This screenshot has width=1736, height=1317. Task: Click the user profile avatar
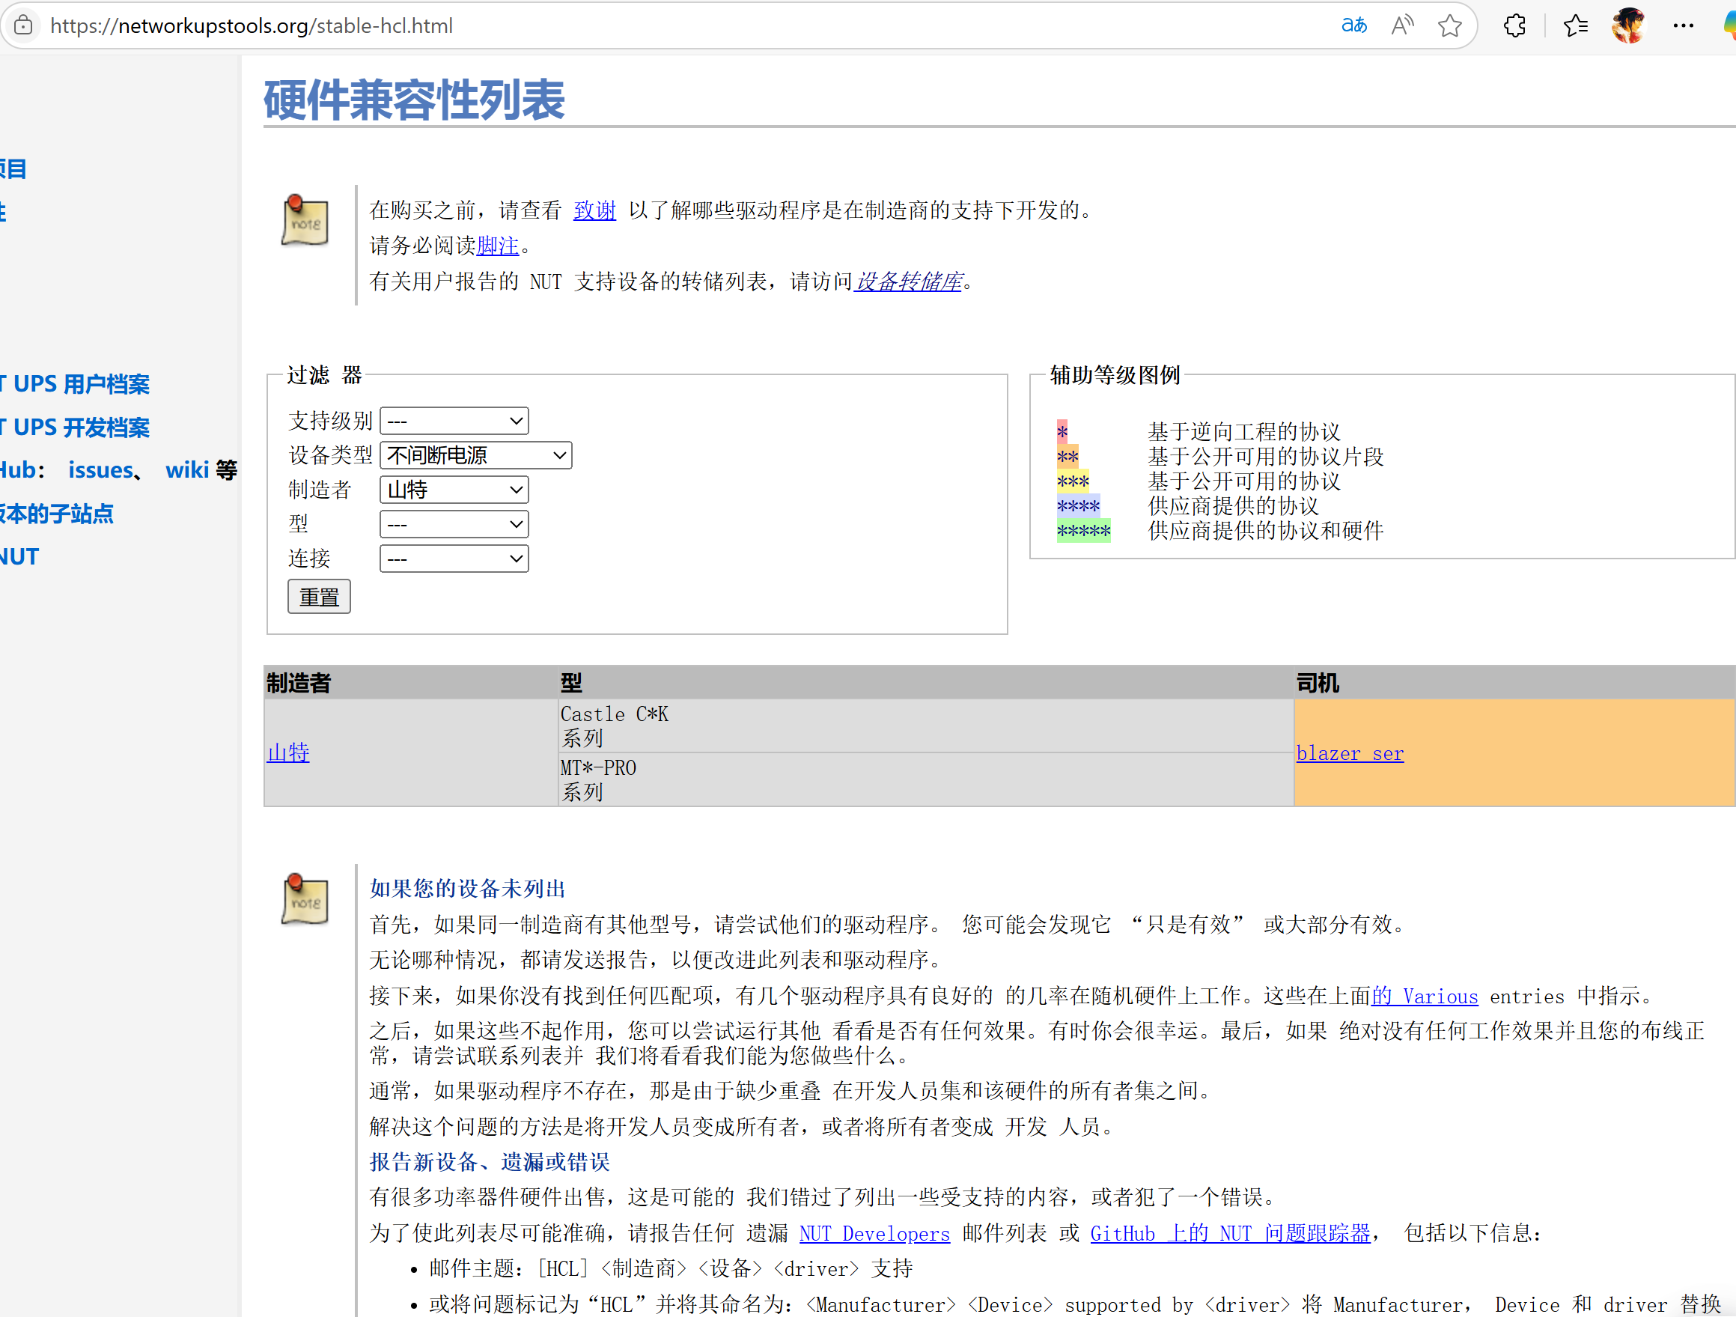point(1628,26)
